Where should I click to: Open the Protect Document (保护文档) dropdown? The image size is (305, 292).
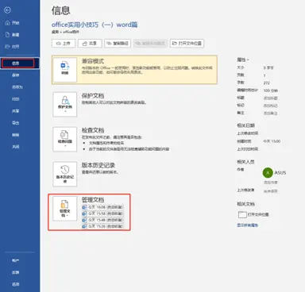65,105
